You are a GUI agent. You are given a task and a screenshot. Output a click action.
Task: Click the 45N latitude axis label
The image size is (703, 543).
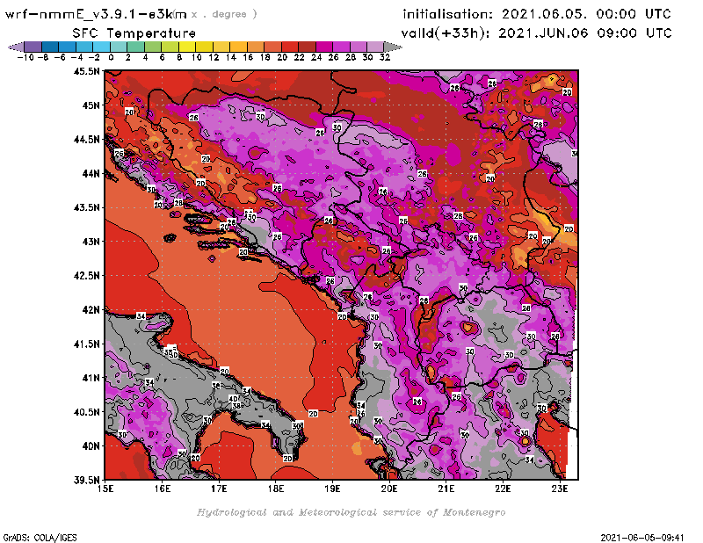tap(91, 105)
